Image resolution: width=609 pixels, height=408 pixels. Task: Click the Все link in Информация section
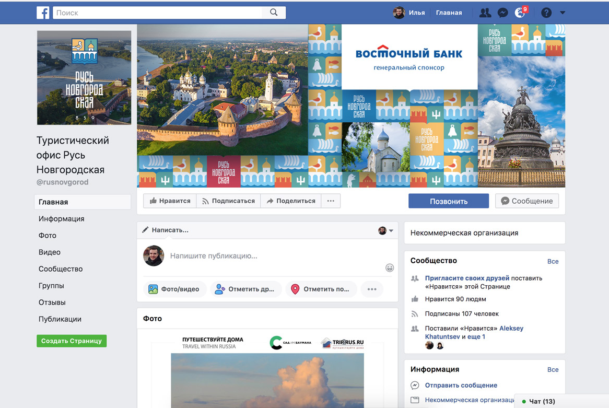pyautogui.click(x=553, y=370)
